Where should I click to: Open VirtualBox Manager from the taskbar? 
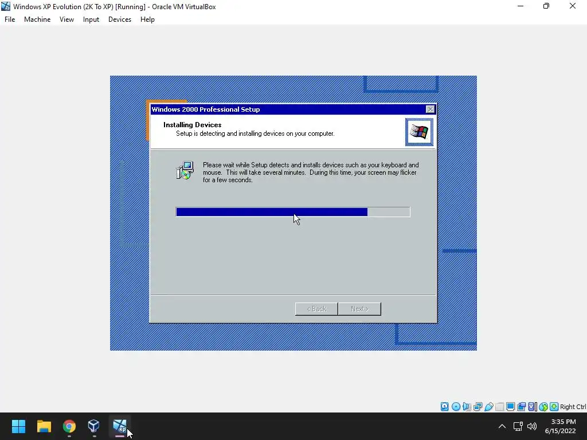point(94,426)
